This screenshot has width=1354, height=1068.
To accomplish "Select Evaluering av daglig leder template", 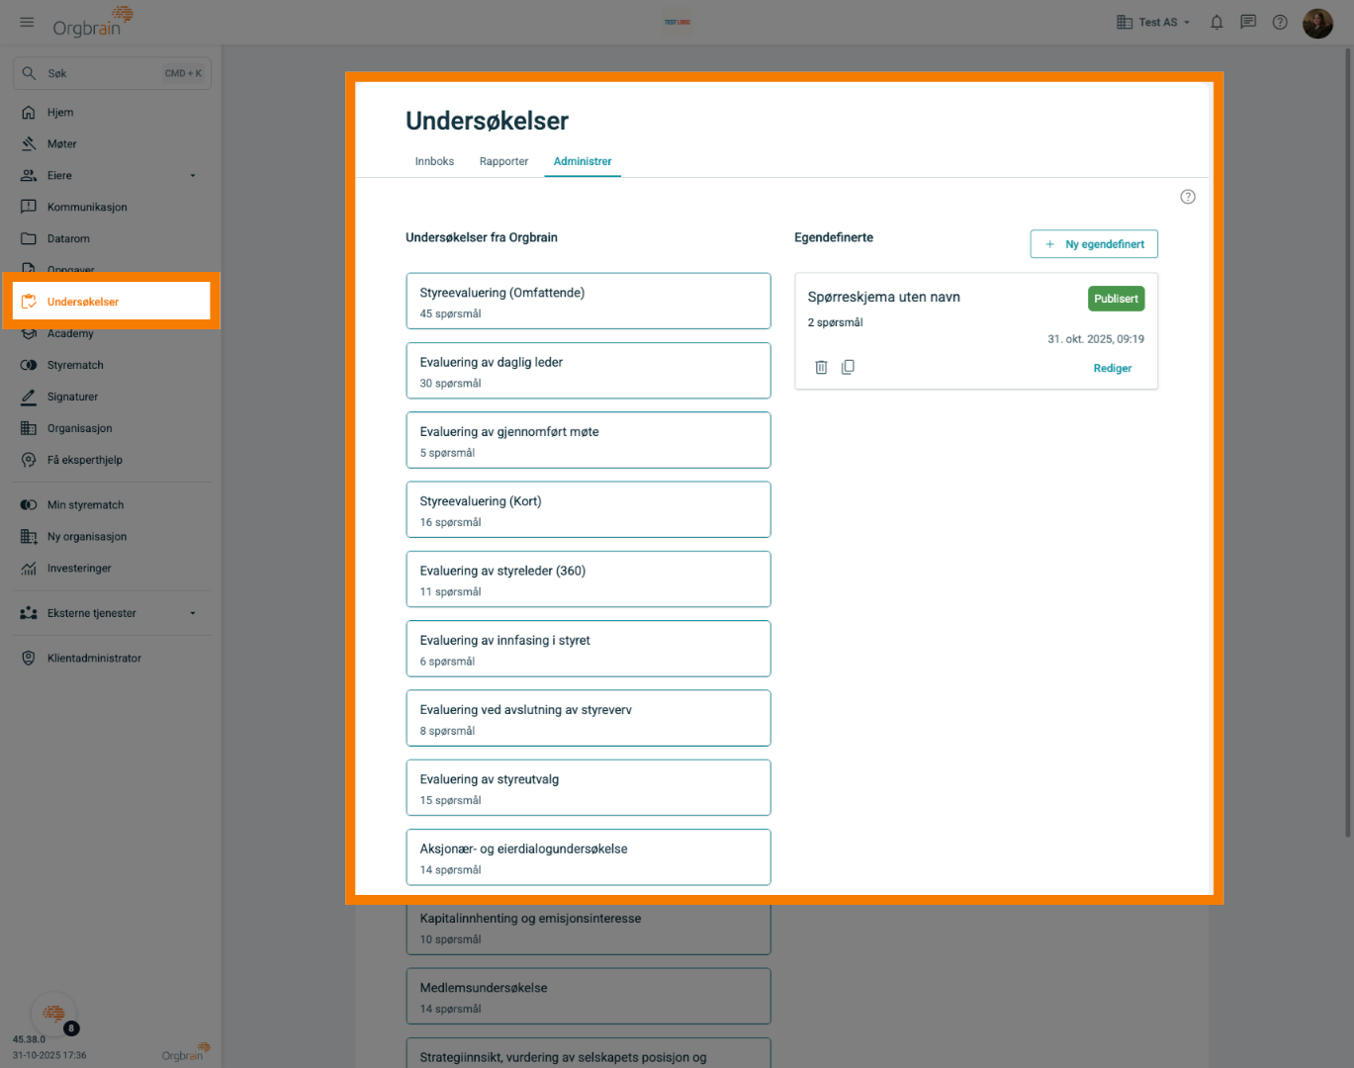I will 587,371.
